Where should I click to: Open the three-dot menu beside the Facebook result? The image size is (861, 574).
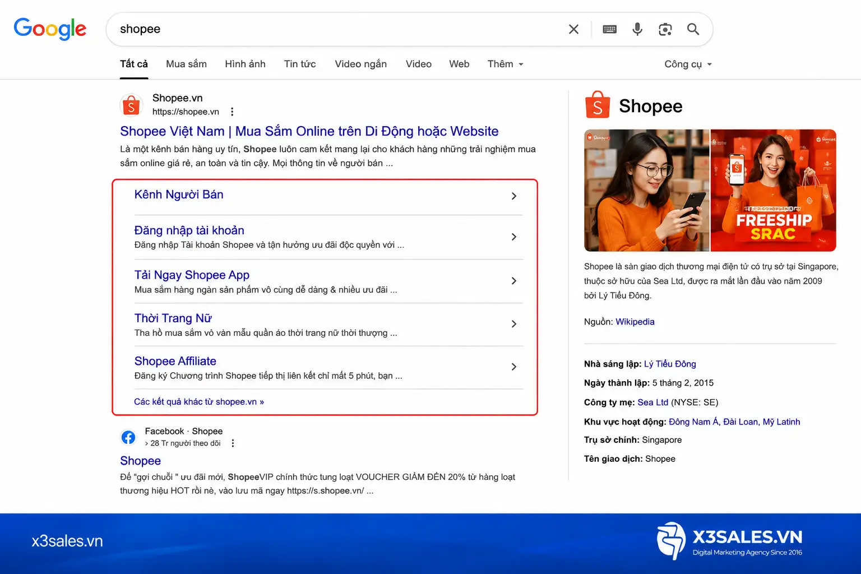(x=233, y=443)
